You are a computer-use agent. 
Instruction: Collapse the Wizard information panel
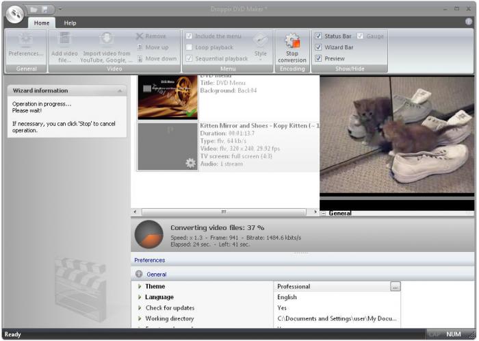click(x=120, y=90)
